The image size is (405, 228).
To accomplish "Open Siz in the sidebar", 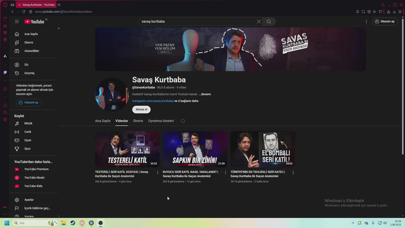I will pos(34,65).
